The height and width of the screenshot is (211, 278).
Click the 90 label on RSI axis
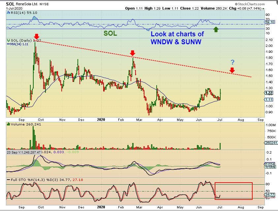point(267,15)
